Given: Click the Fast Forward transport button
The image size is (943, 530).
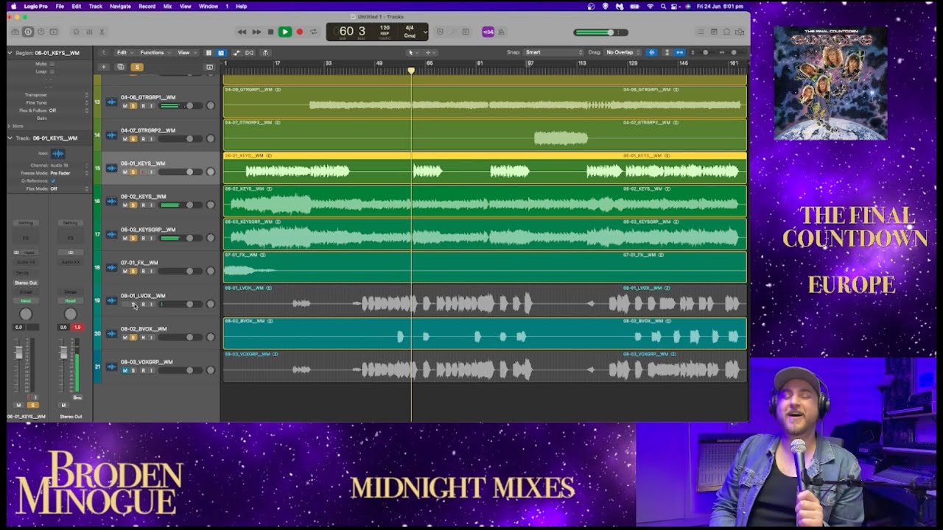Looking at the screenshot, I should point(256,32).
